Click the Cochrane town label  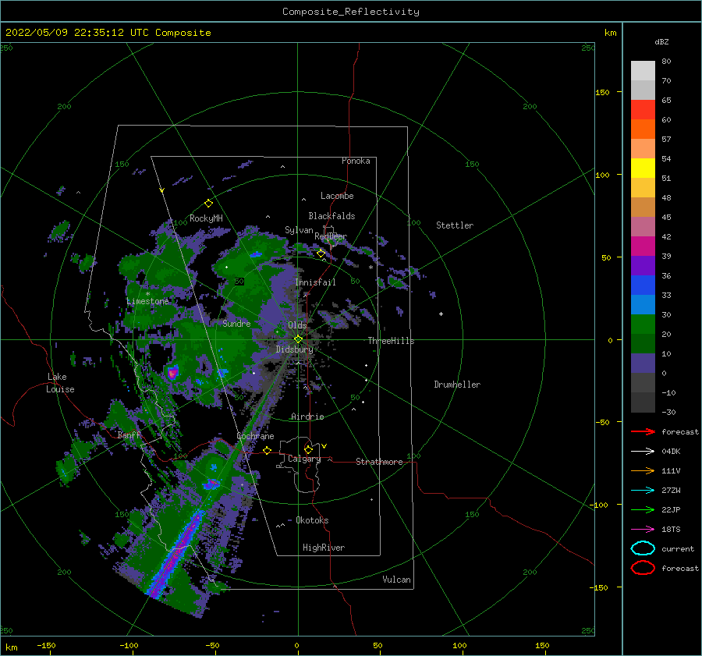tap(255, 436)
